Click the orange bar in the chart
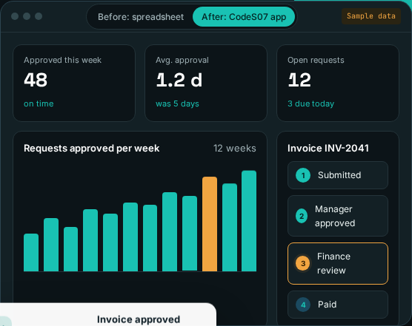The image size is (412, 326). 210,224
